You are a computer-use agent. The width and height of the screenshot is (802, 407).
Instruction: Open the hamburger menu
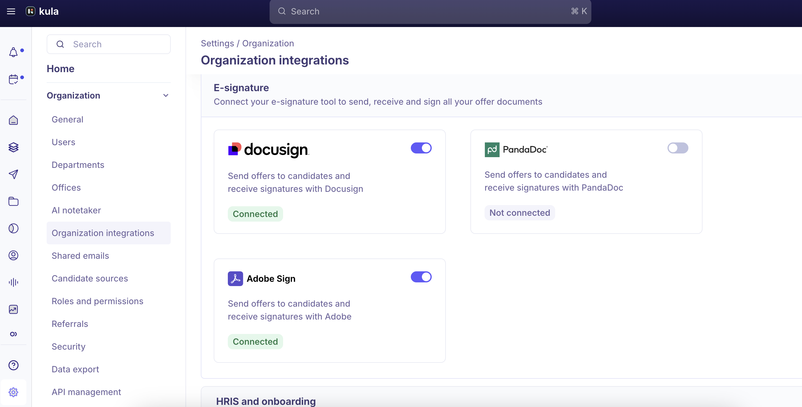[11, 12]
